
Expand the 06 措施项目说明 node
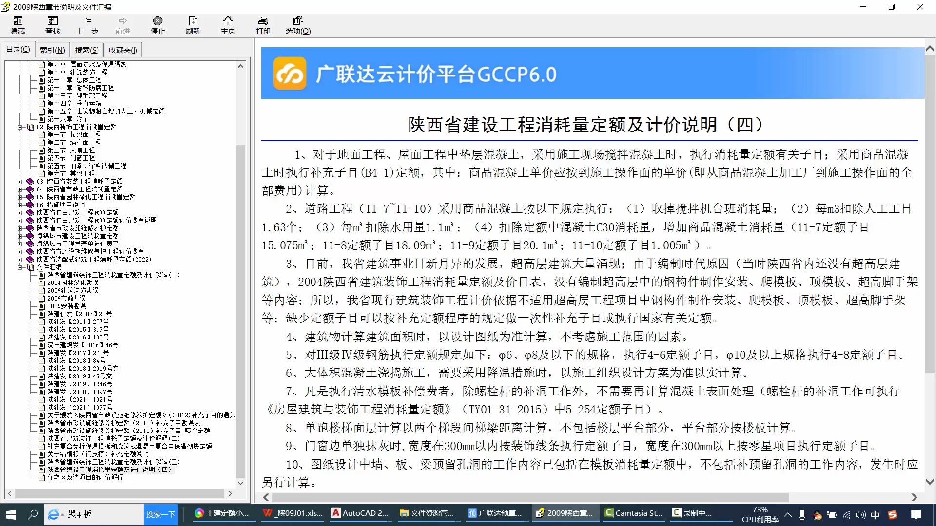20,205
